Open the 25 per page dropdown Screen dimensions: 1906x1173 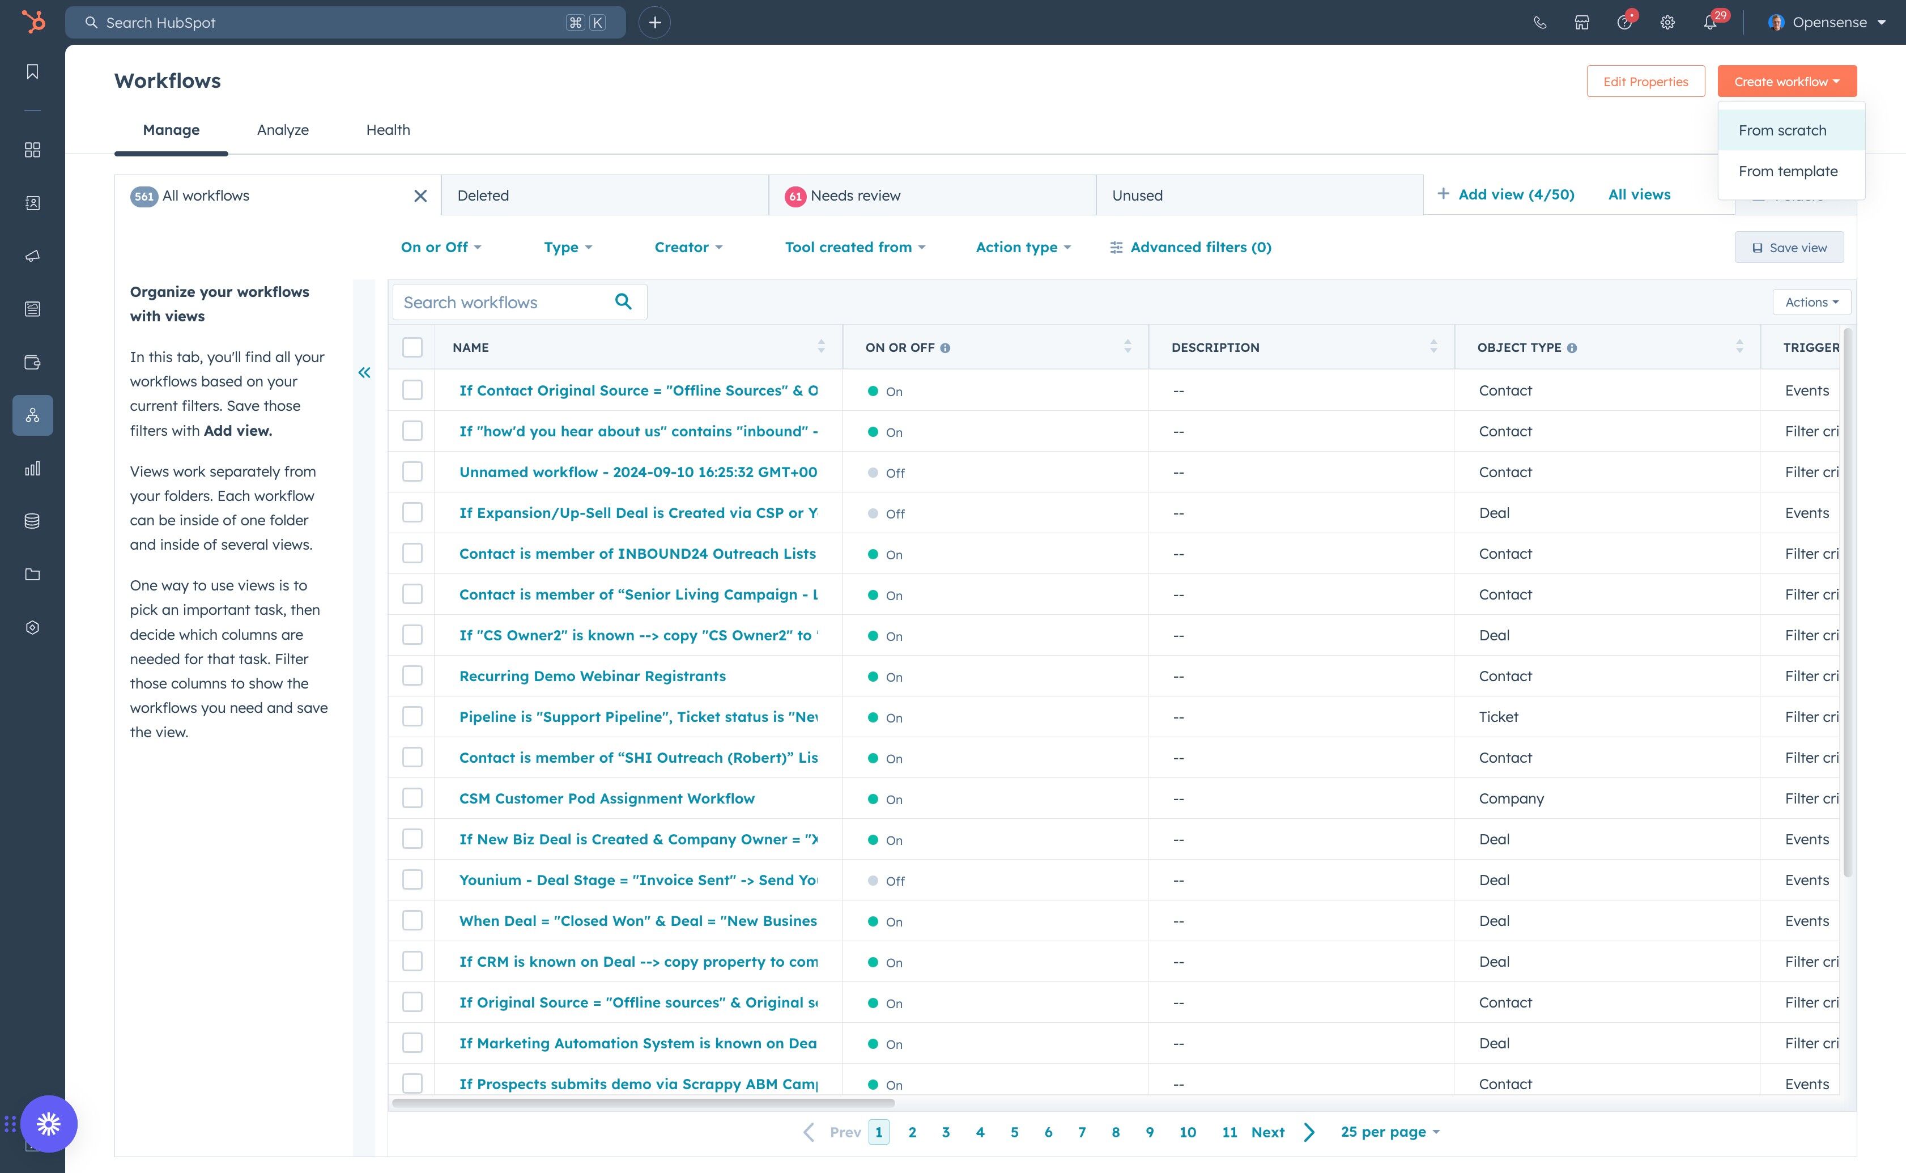pyautogui.click(x=1389, y=1131)
